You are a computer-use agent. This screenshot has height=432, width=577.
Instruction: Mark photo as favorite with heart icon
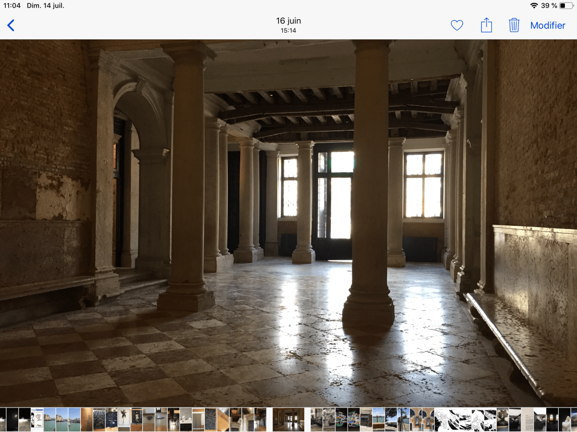pos(457,25)
